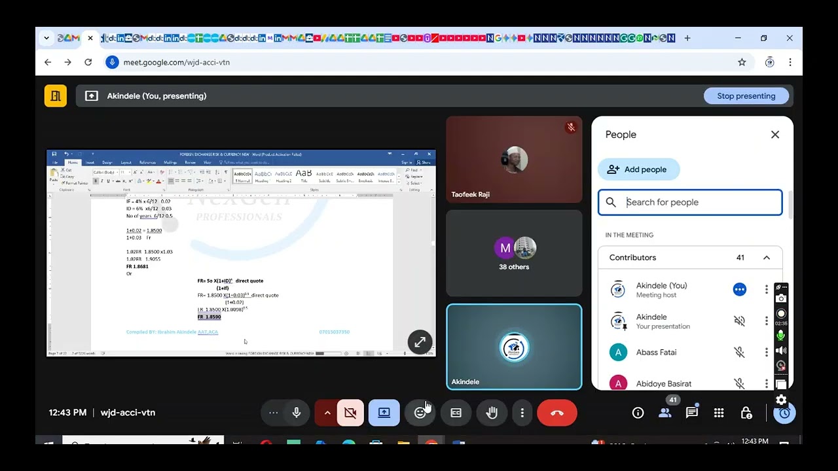This screenshot has width=838, height=471.
Task: Open the Design tab in shared Word
Action: click(107, 162)
